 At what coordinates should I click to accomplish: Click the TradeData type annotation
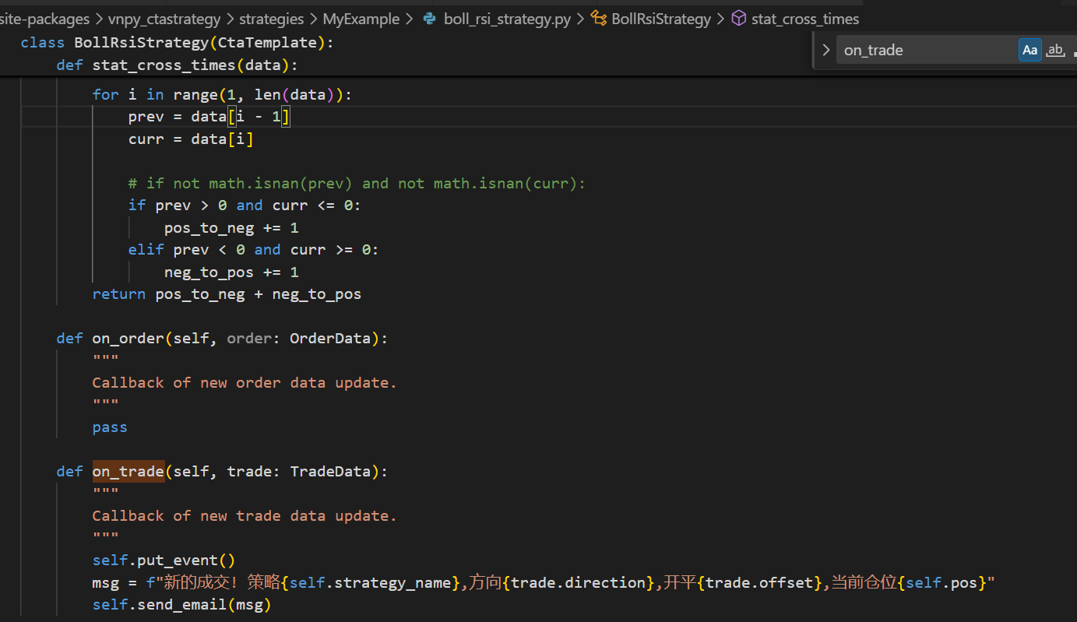coord(330,472)
